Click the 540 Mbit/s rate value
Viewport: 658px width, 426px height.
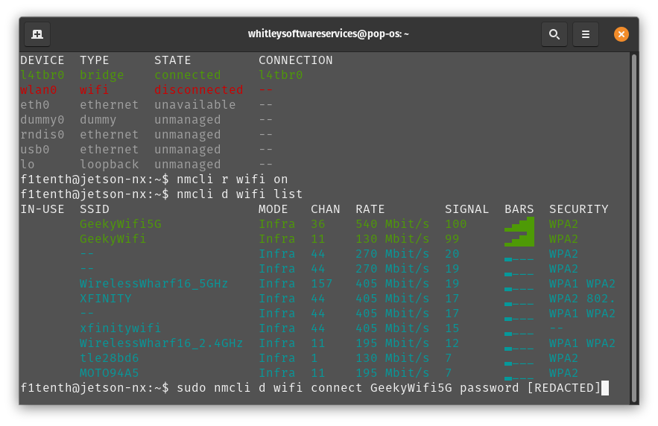[x=393, y=224]
